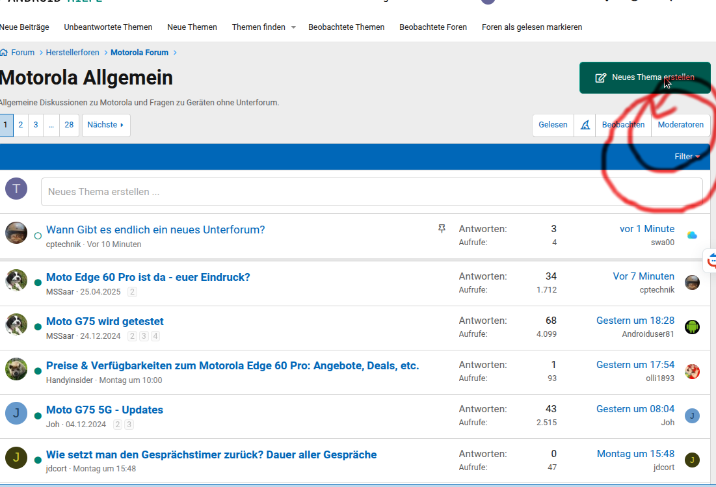716x487 pixels.
Task: Click the home icon in the breadcrumb
Action: tap(4, 53)
